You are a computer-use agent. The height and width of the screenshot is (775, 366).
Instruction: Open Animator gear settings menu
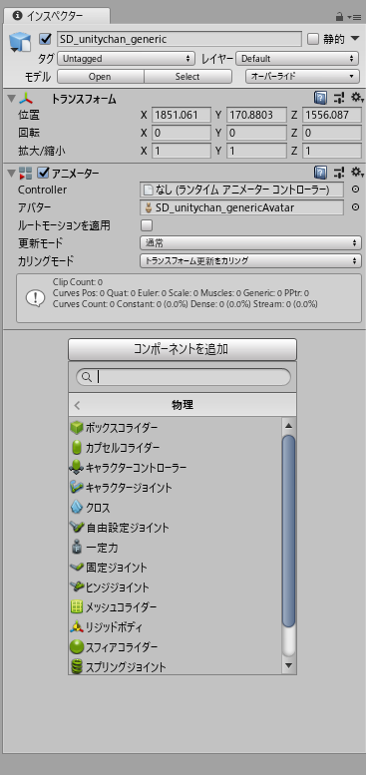[357, 173]
